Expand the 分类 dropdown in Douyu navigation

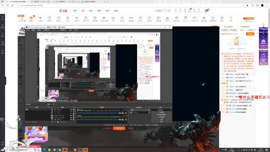click(x=91, y=11)
